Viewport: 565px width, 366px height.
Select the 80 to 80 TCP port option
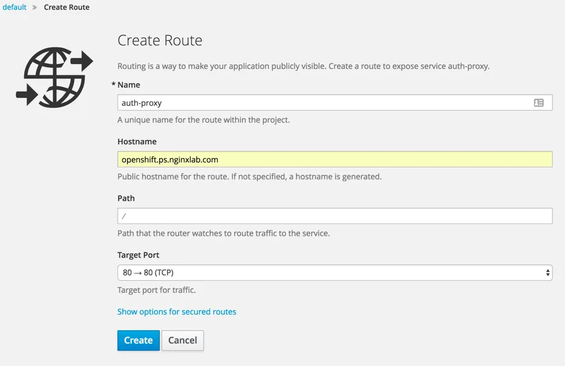(x=335, y=272)
